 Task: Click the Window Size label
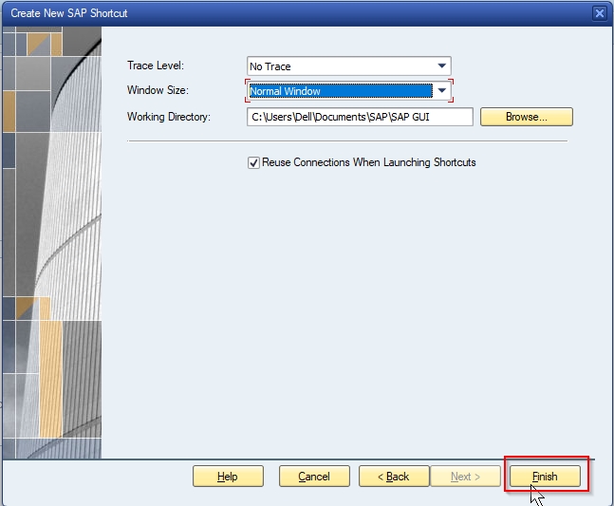(x=158, y=90)
